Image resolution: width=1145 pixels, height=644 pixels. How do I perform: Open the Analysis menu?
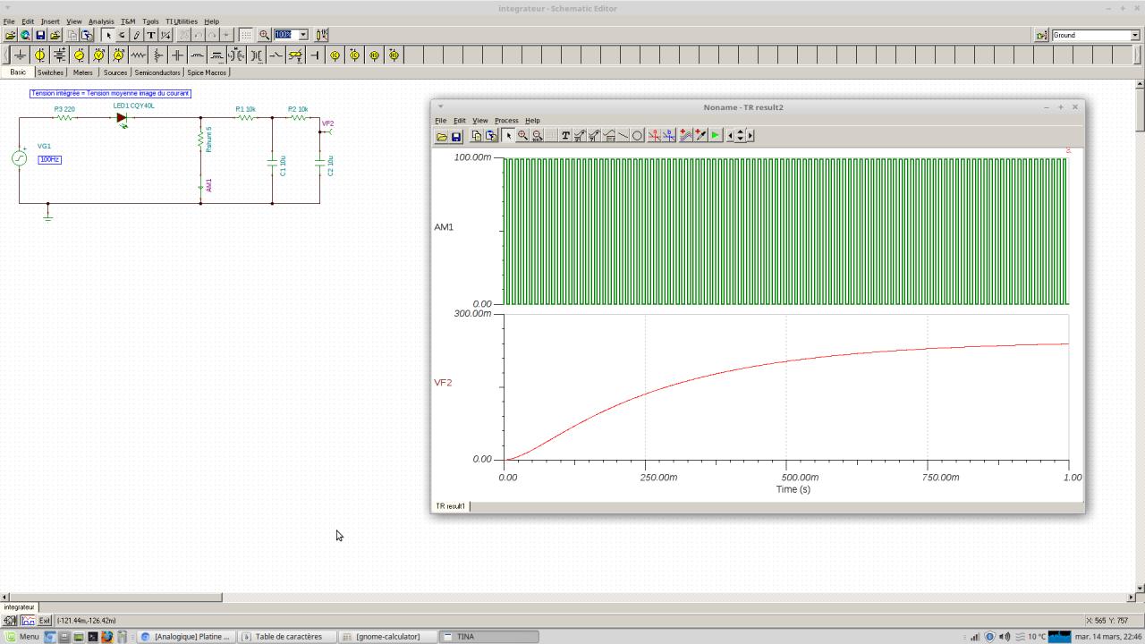pyautogui.click(x=100, y=21)
